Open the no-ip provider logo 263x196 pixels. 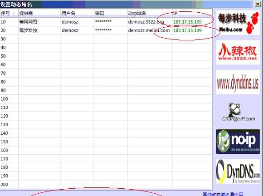point(238,142)
